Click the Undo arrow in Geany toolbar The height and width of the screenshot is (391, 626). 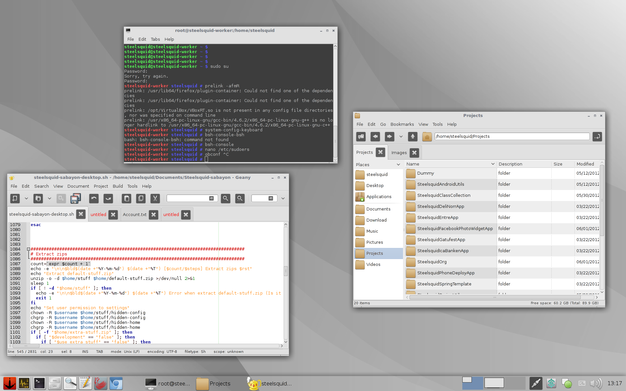(94, 198)
